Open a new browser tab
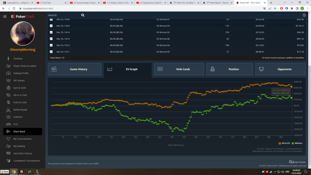The height and width of the screenshot is (175, 311). point(271,3)
